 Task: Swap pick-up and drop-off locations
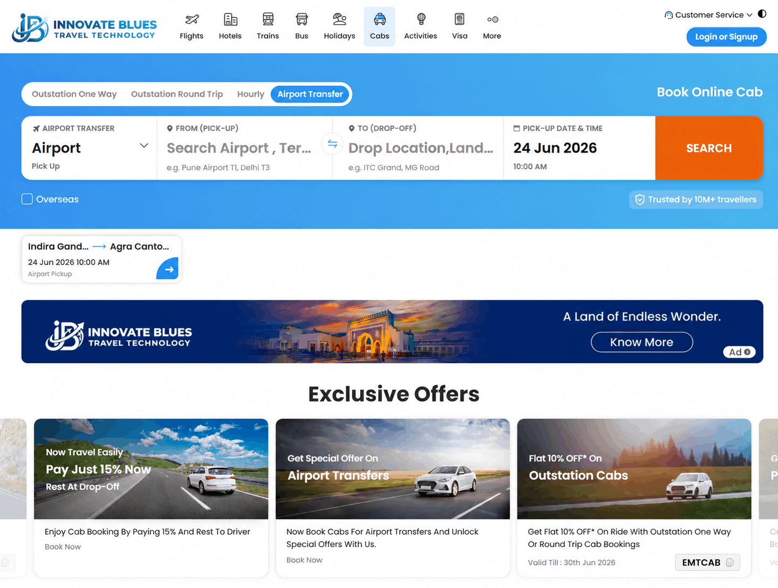tap(332, 144)
